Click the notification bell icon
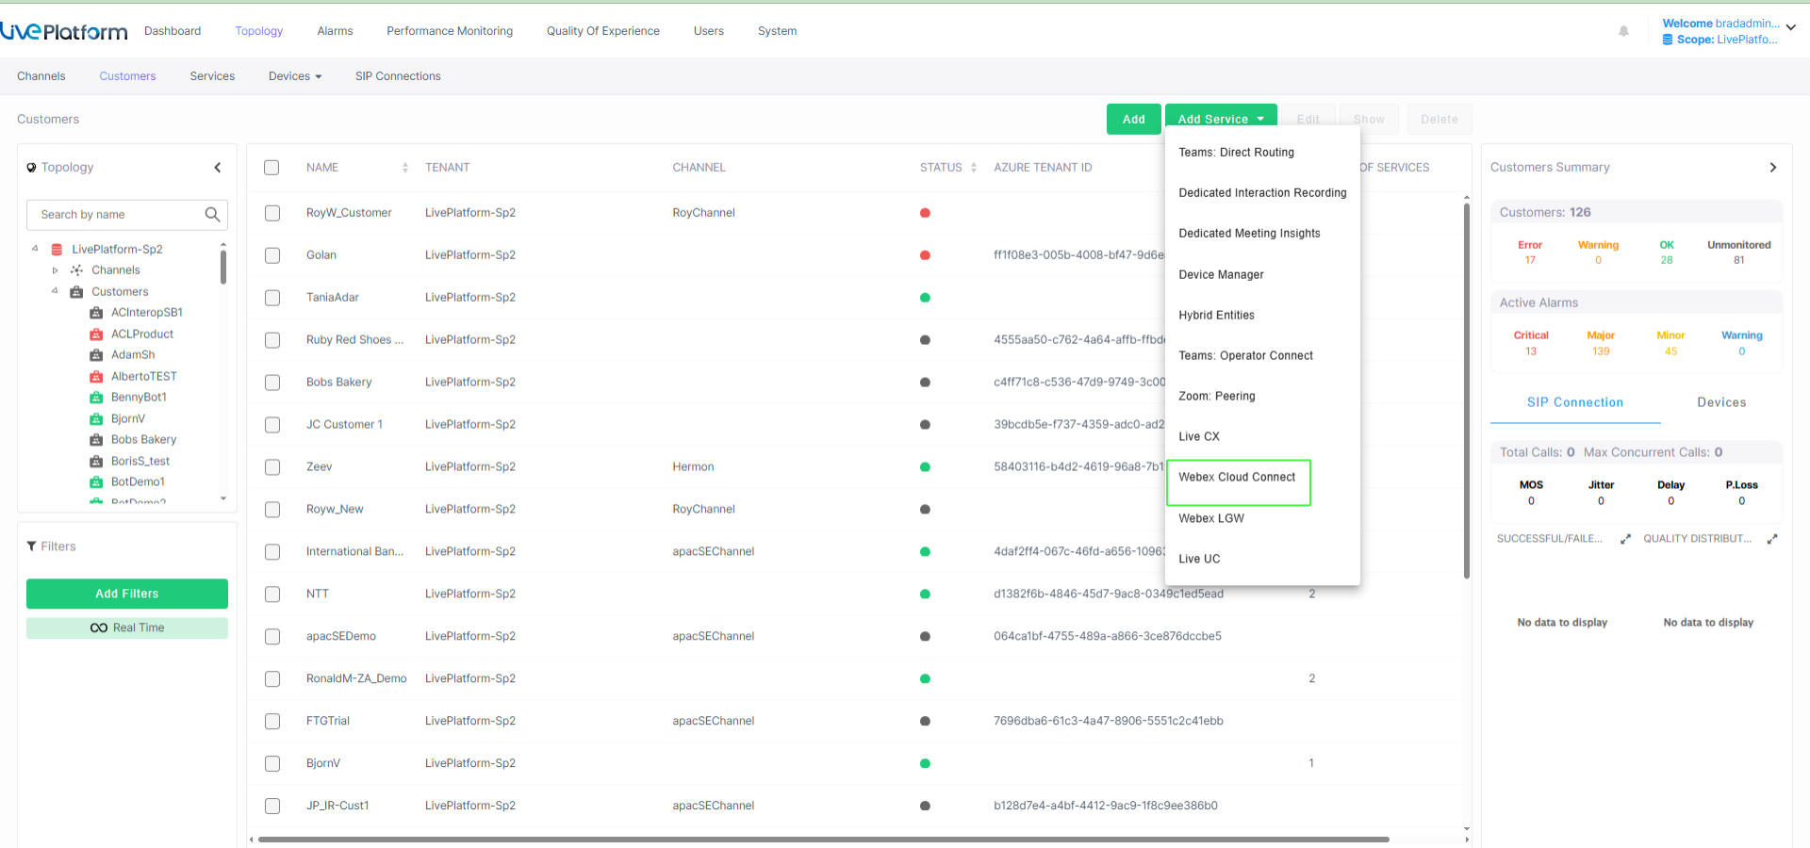Viewport: 1810px width, 848px height. tap(1623, 31)
